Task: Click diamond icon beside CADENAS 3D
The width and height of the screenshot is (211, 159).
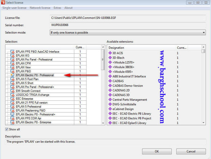Action: pyautogui.click(x=110, y=95)
